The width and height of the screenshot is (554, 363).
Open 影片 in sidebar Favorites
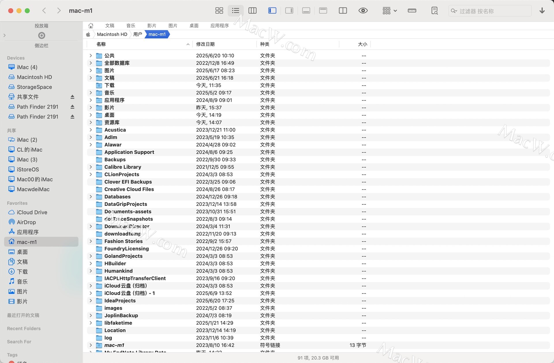click(x=22, y=301)
